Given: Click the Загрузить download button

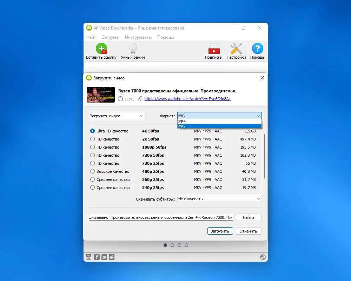Looking at the screenshot, I should point(220,231).
